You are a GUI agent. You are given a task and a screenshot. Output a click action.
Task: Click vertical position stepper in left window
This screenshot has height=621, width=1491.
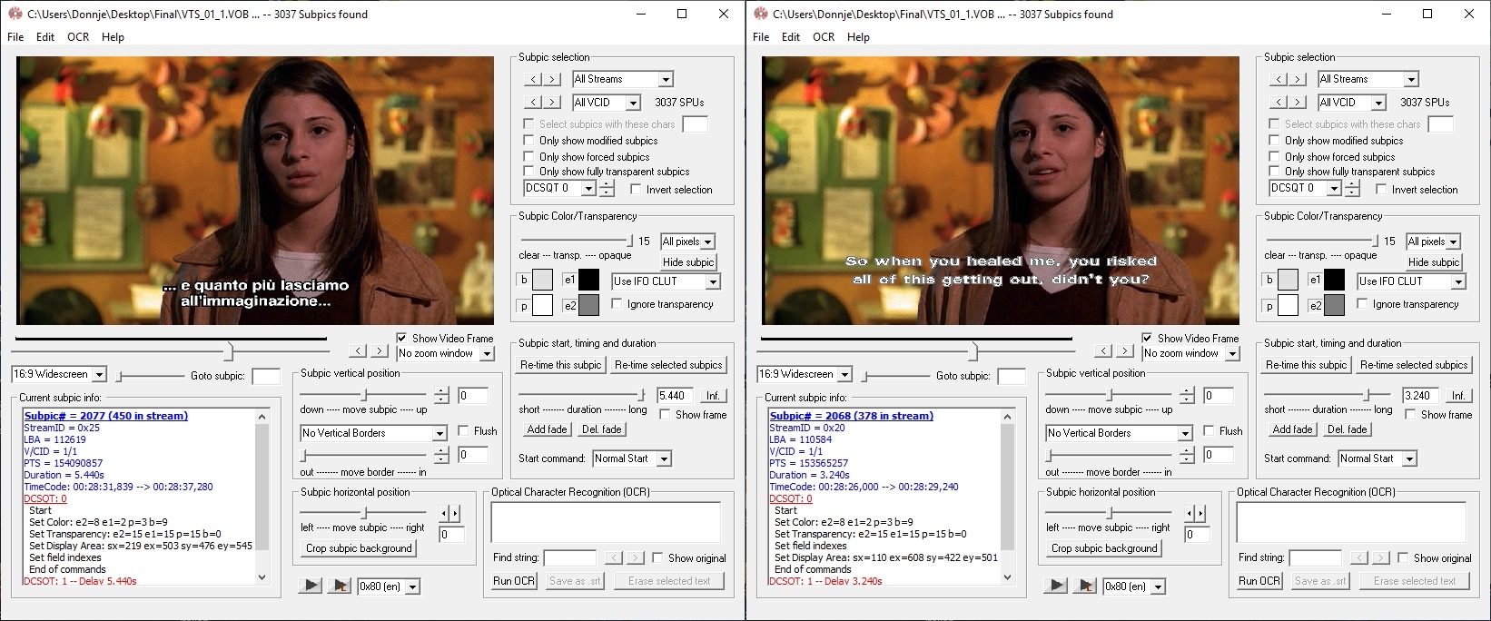tap(441, 395)
